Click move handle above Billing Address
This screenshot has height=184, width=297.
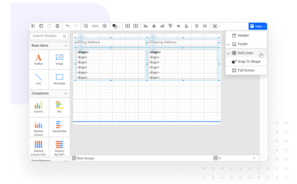coord(81,38)
